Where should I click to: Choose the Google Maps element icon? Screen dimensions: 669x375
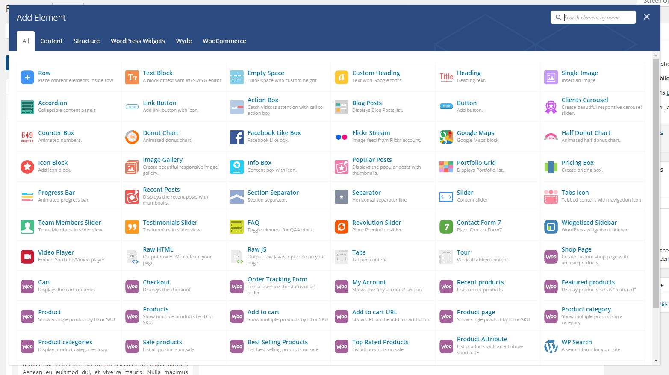coord(446,137)
